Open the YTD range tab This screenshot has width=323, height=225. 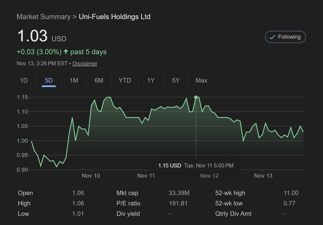(125, 80)
